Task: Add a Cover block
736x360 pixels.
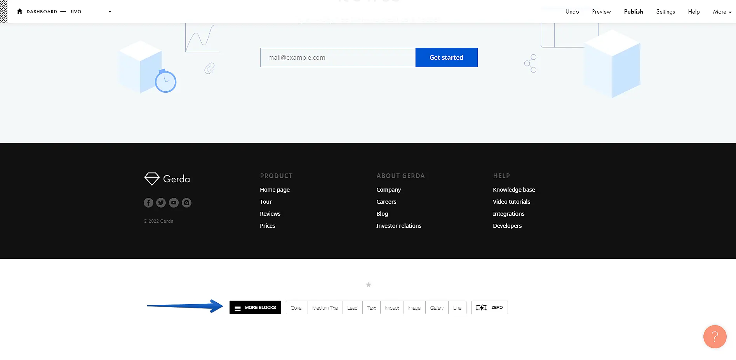Action: pyautogui.click(x=297, y=308)
